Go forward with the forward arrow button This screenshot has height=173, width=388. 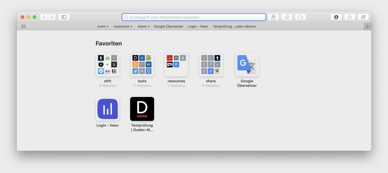click(52, 17)
